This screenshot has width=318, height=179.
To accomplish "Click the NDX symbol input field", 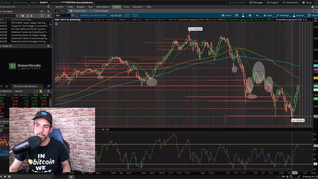I will pos(63,15).
